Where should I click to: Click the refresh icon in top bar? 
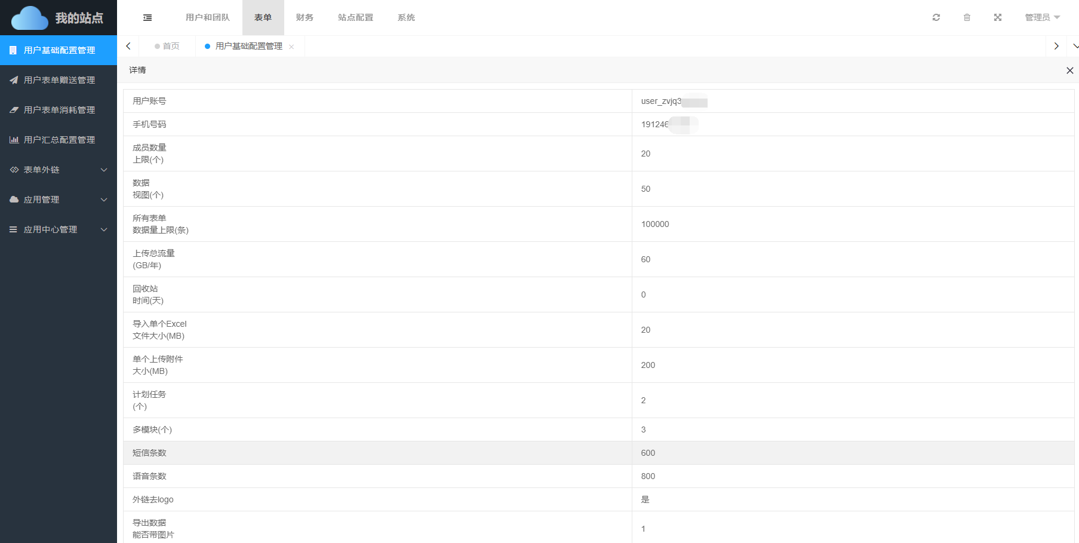click(936, 18)
